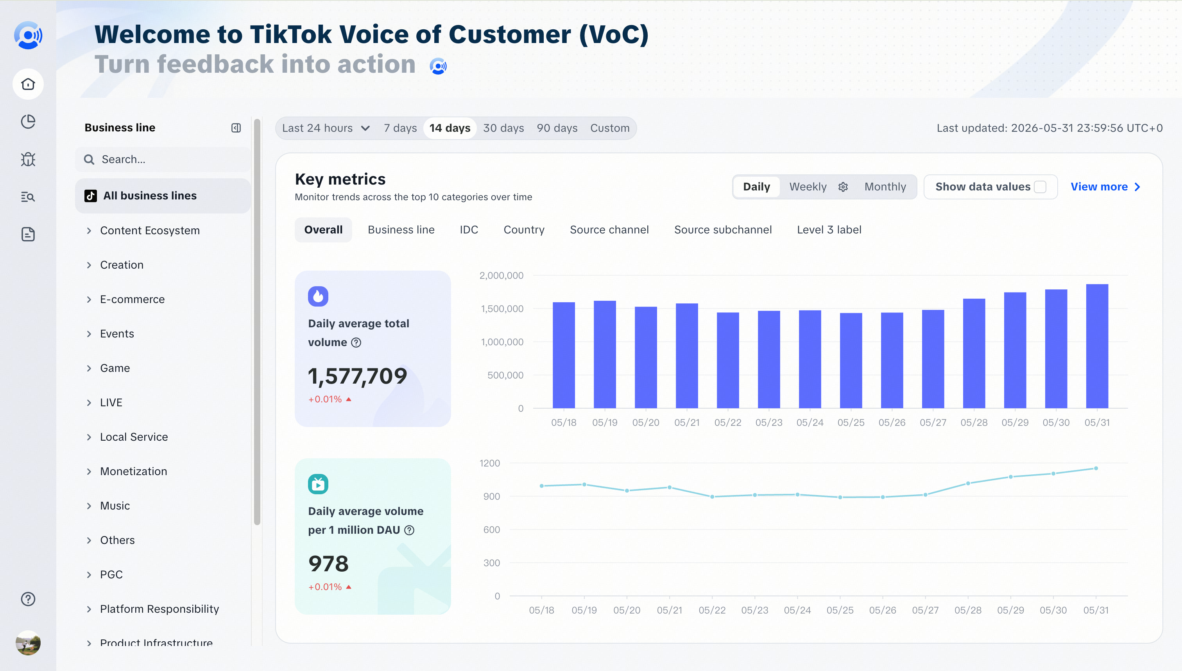Click the 978 DAU volume value
Viewport: 1182px width, 671px height.
click(328, 563)
